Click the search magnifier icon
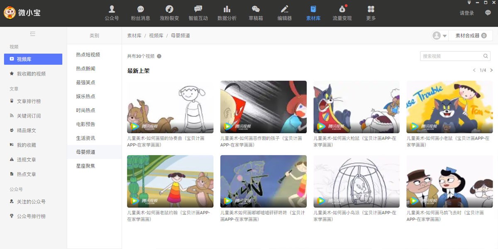The image size is (498, 249). pyautogui.click(x=486, y=55)
